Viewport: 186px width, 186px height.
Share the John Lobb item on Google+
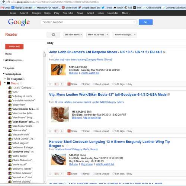point(73,84)
